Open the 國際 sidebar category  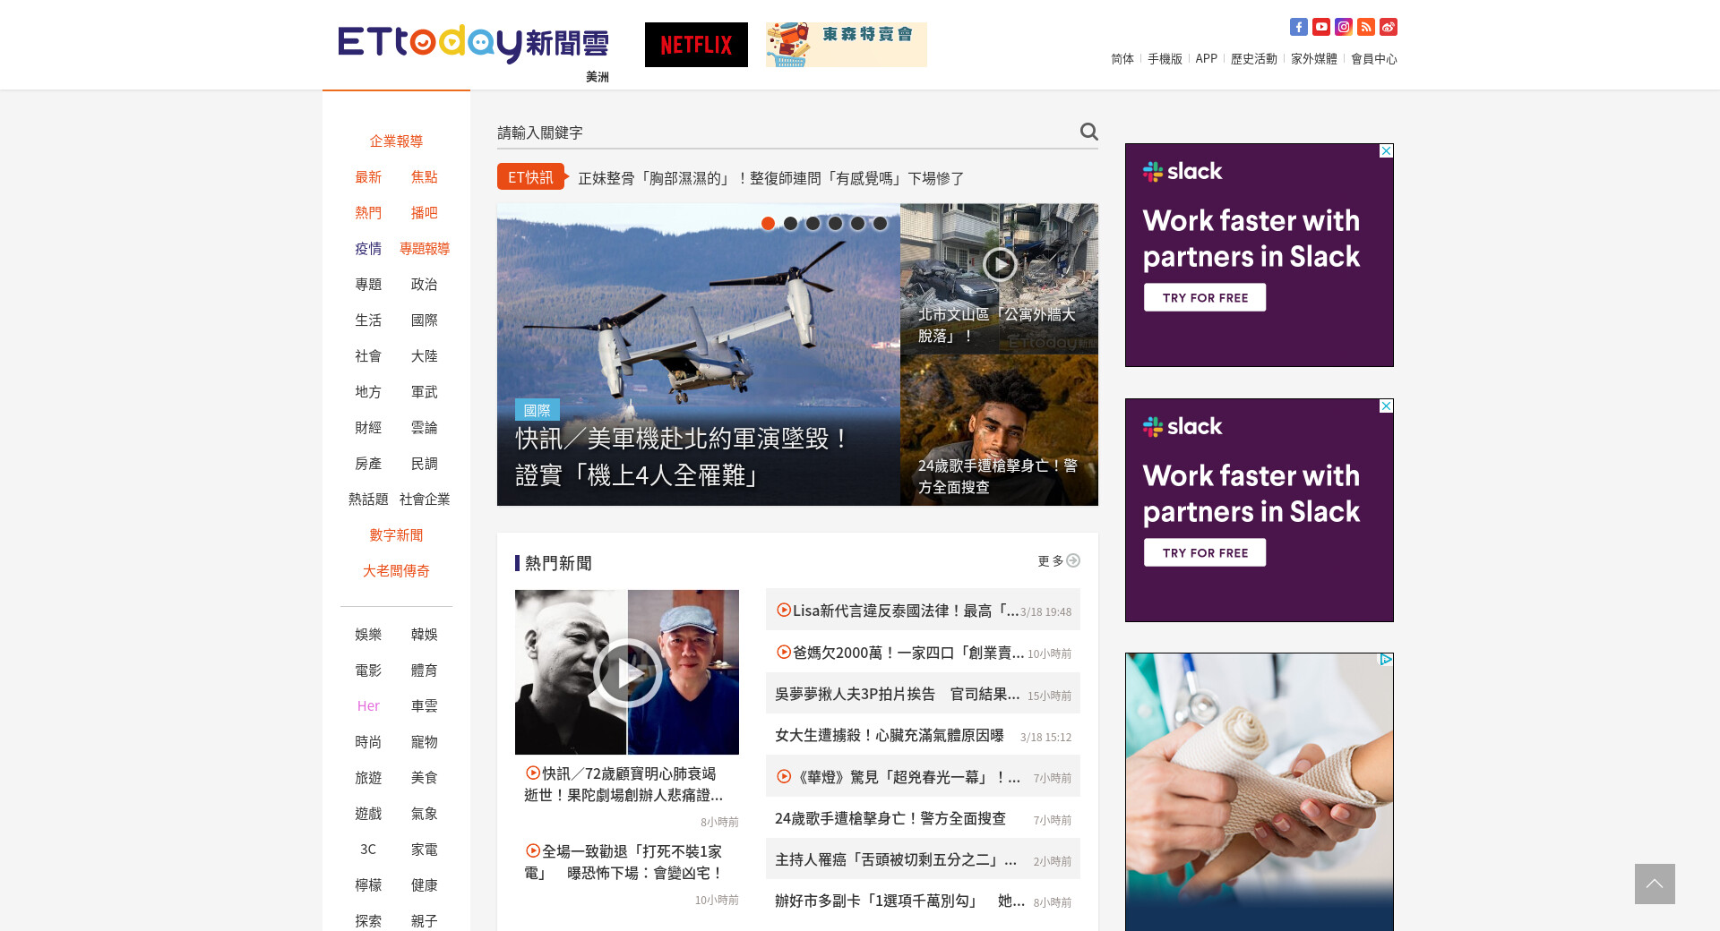coord(425,320)
